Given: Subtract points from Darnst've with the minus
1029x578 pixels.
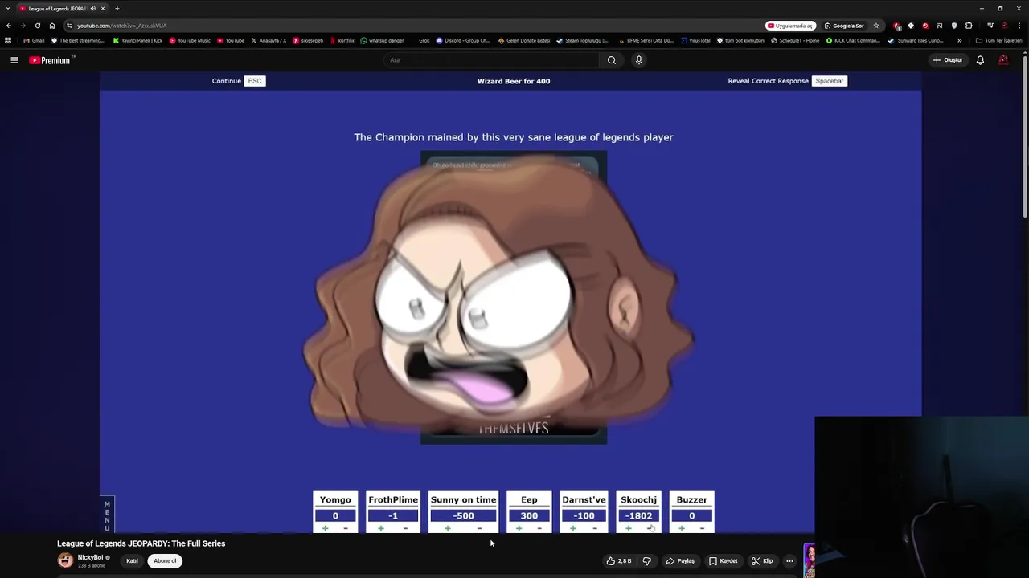Looking at the screenshot, I should click(x=595, y=528).
